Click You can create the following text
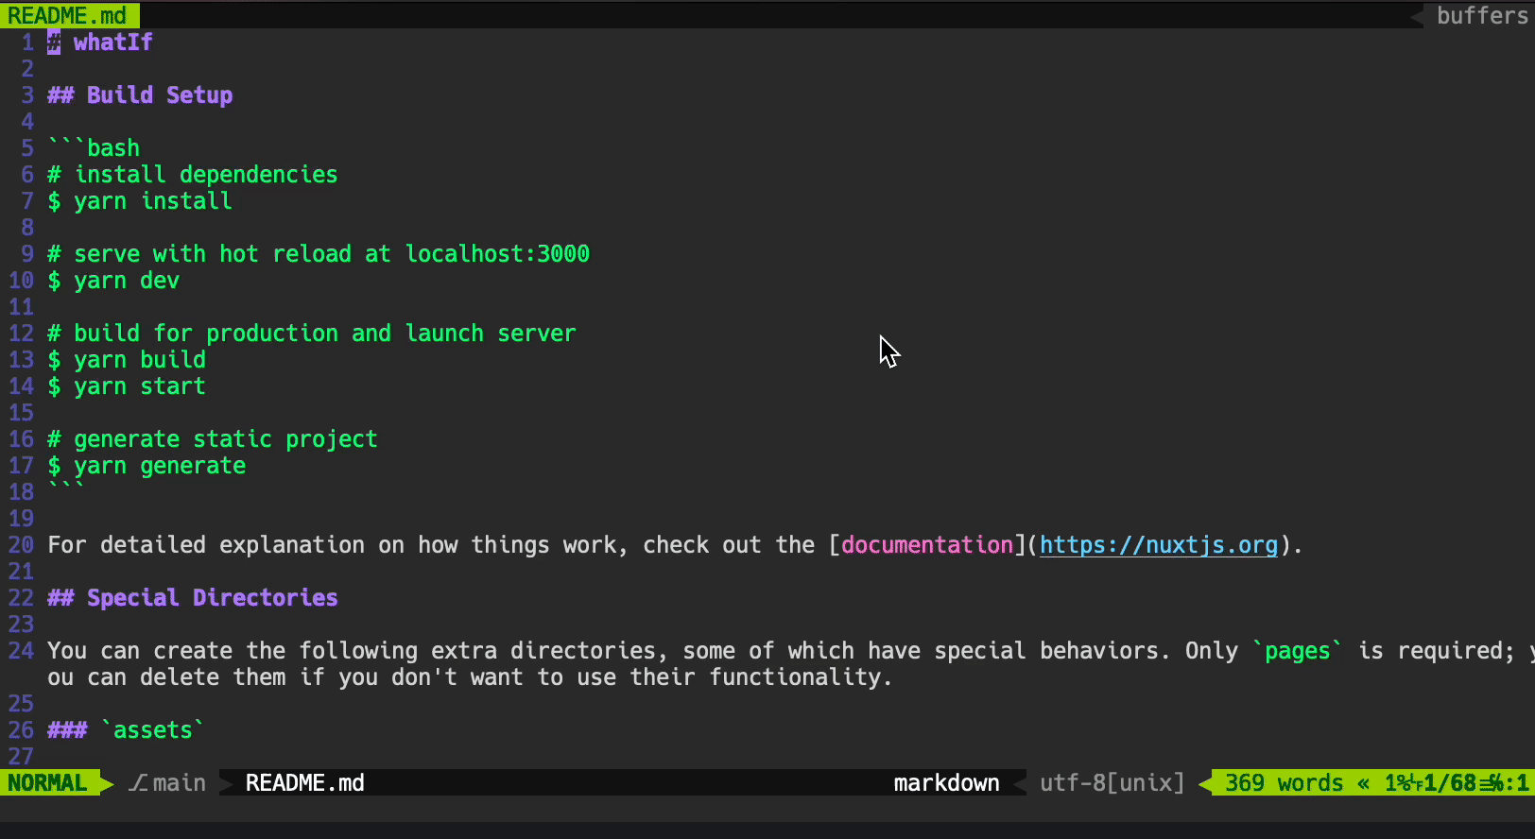This screenshot has width=1535, height=839. [233, 651]
